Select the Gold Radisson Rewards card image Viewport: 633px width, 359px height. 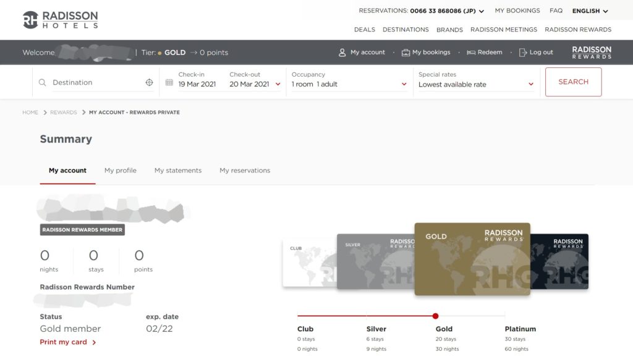tap(472, 259)
